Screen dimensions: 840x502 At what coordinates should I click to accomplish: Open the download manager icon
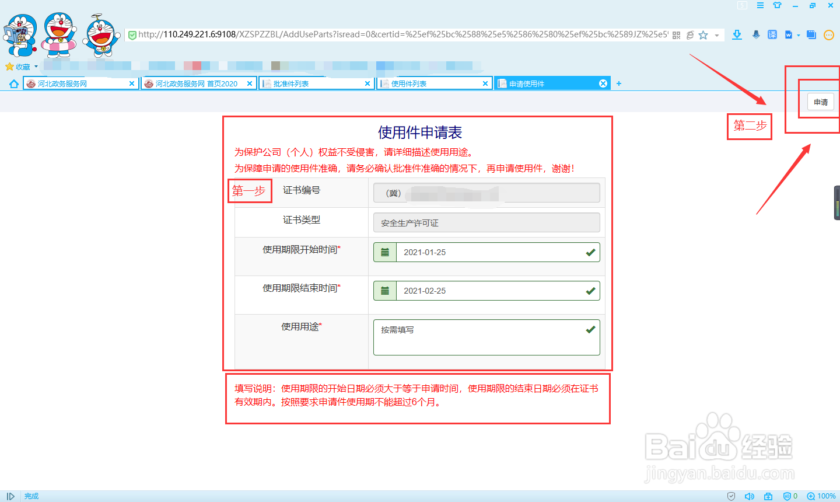tap(737, 34)
